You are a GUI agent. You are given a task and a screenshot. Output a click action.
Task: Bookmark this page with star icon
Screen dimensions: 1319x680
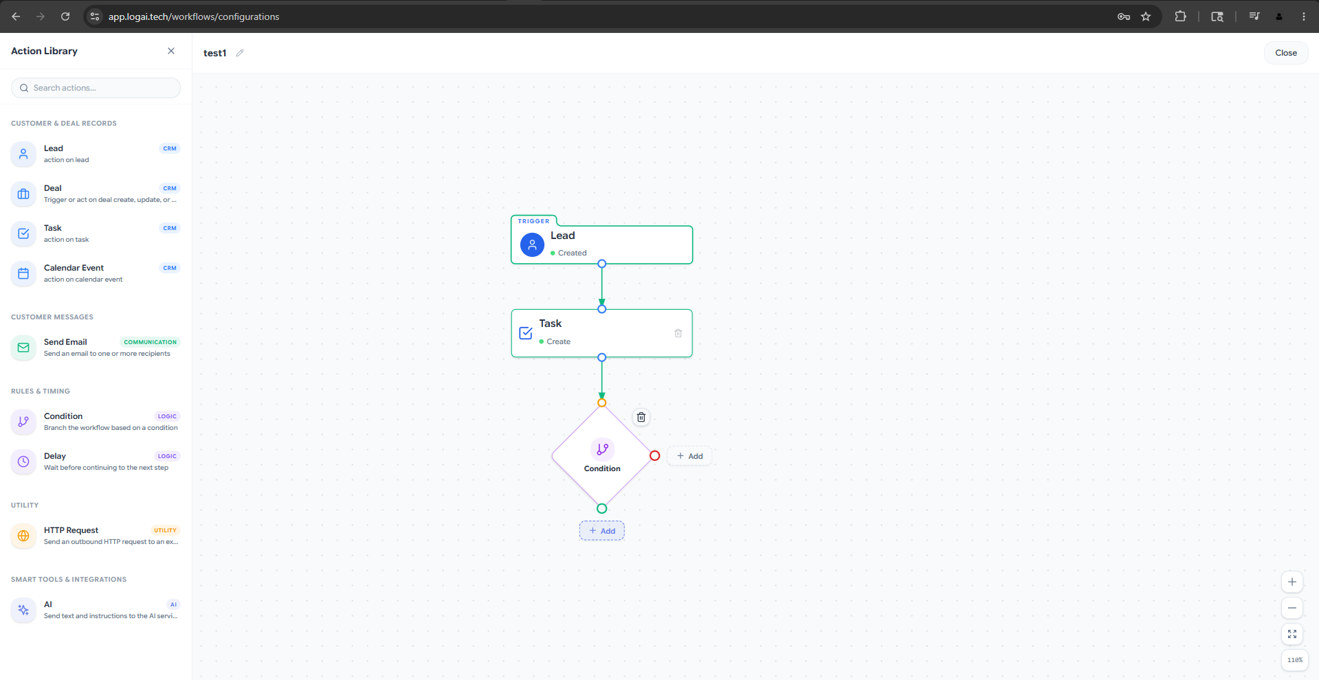point(1146,16)
